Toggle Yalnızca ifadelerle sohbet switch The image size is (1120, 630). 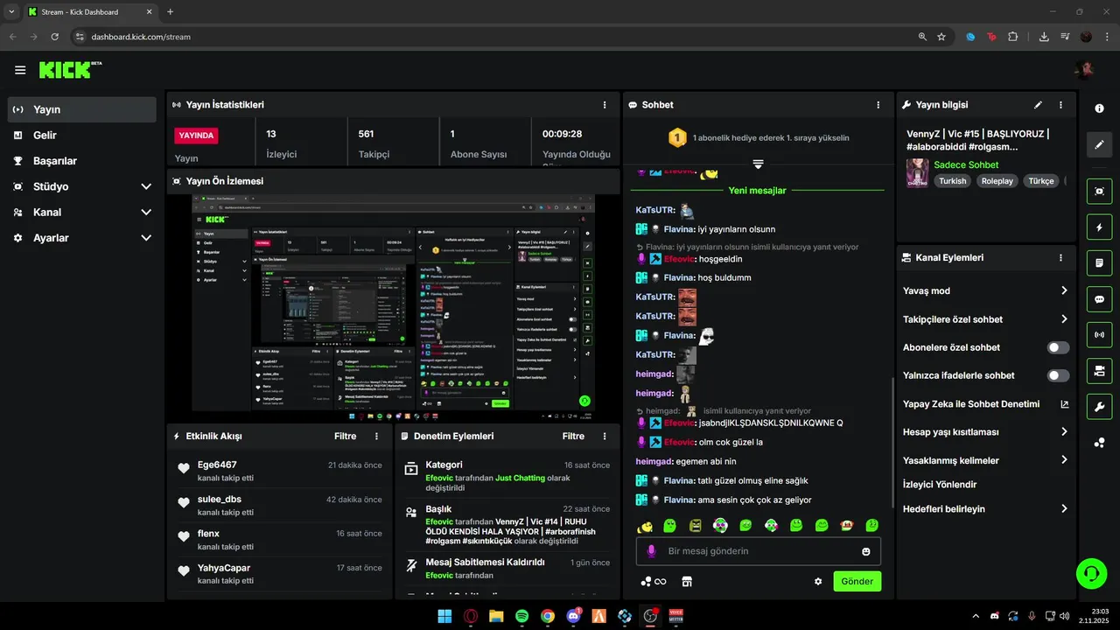(1058, 375)
